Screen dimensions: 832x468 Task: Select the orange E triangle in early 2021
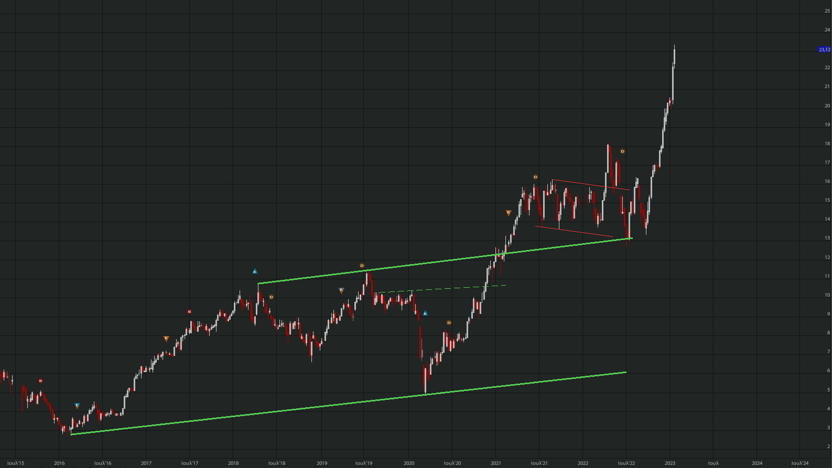(x=508, y=213)
